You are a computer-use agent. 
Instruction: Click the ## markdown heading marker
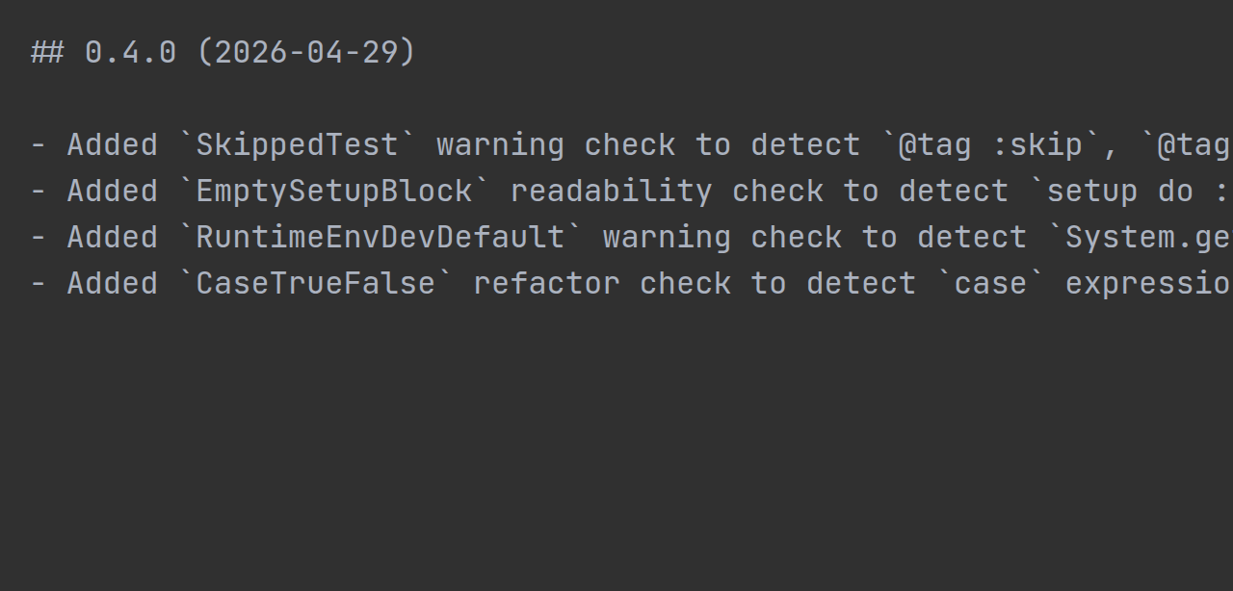coord(47,52)
